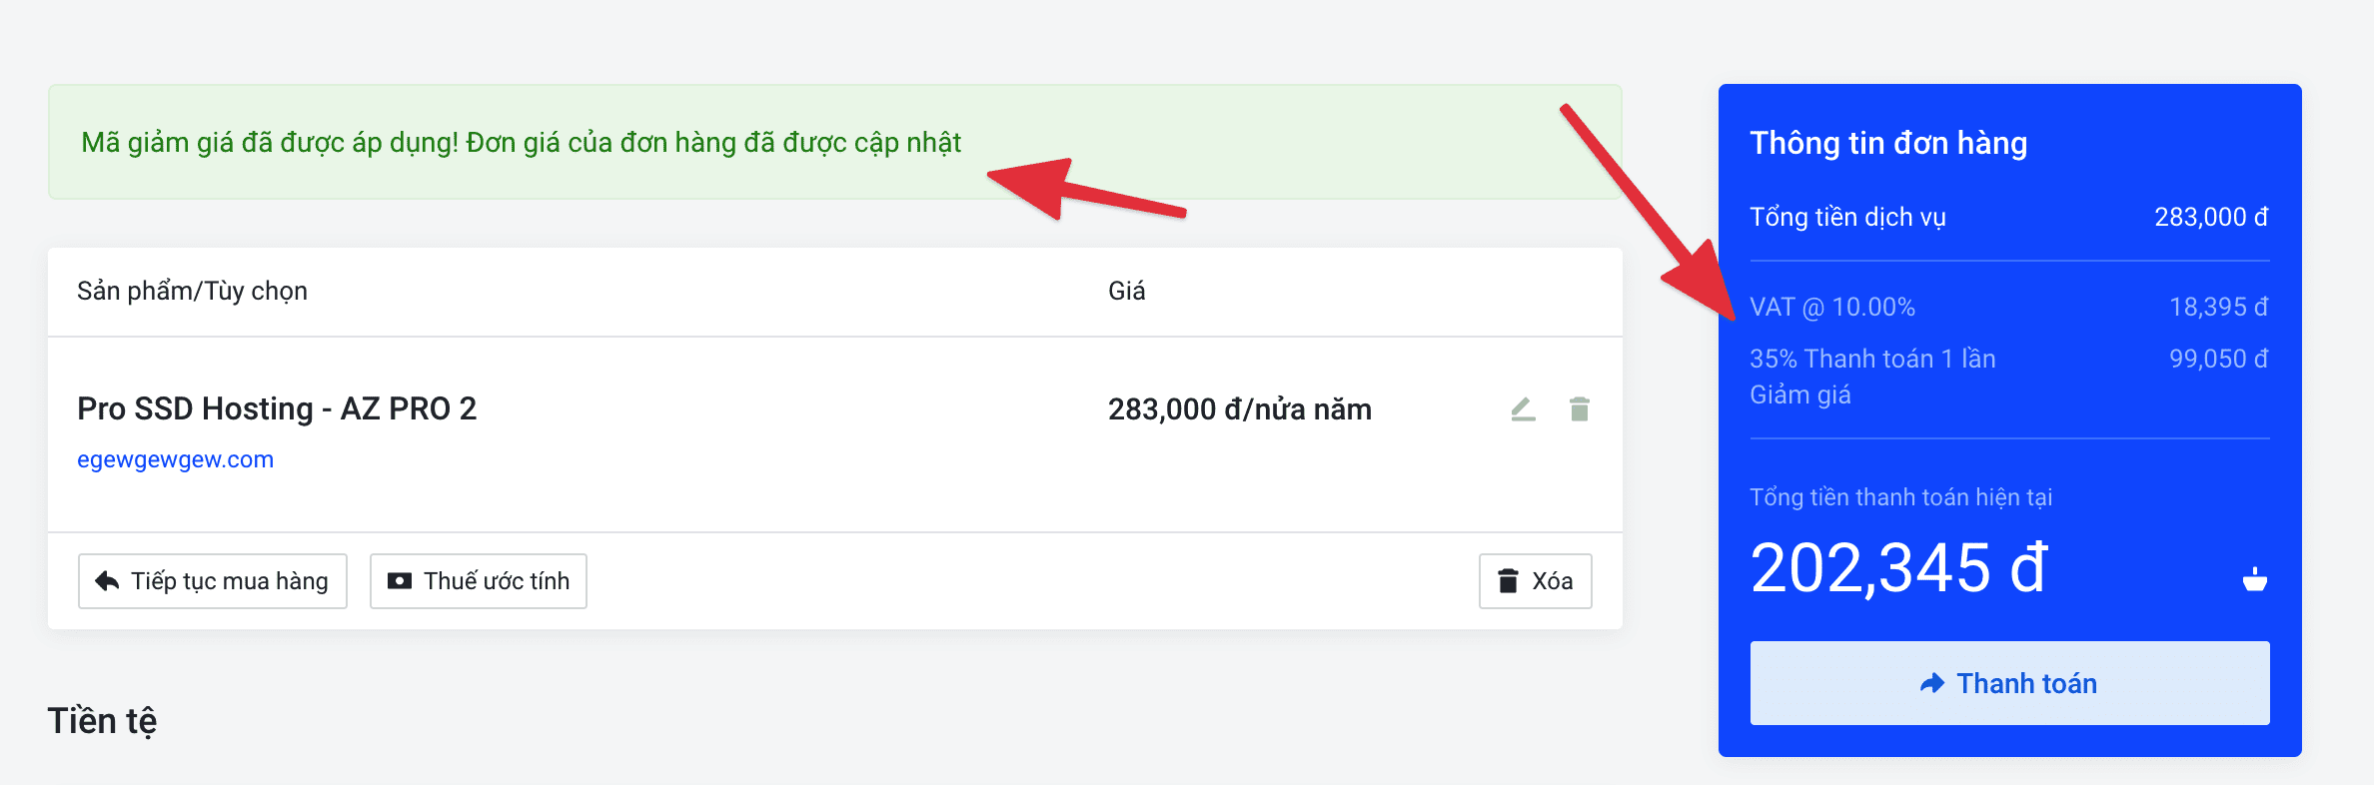Open the egewgewgew.com domain link
The height and width of the screenshot is (785, 2374).
click(x=175, y=459)
